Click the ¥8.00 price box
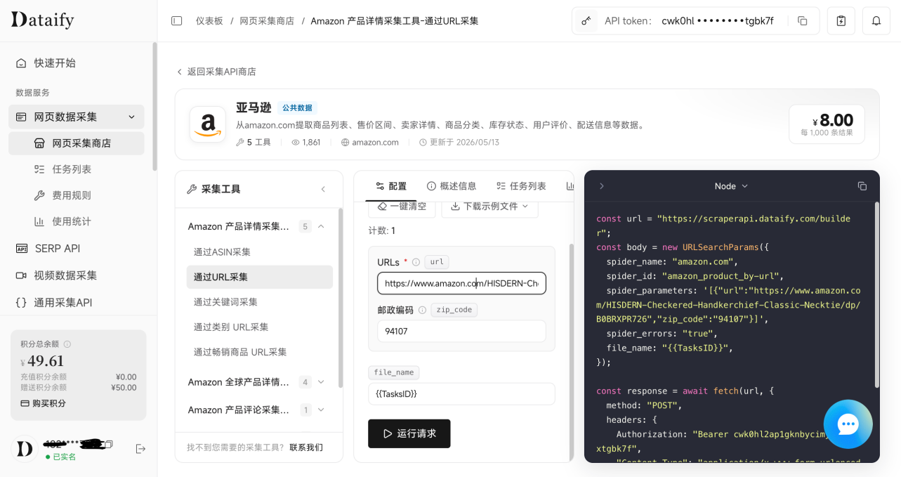Screen dimensions: 901x477 [x=827, y=124]
